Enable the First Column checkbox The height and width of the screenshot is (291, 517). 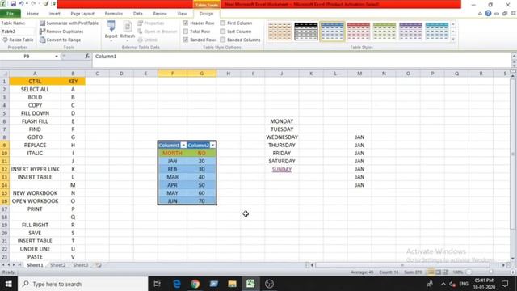point(223,23)
